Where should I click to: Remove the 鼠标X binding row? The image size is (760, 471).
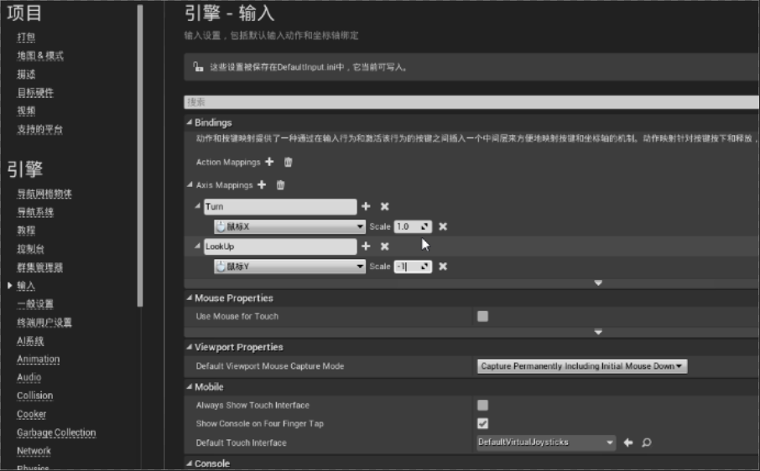click(443, 226)
